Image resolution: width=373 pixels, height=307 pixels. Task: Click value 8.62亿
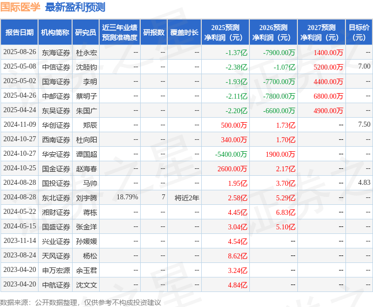(x=237, y=256)
